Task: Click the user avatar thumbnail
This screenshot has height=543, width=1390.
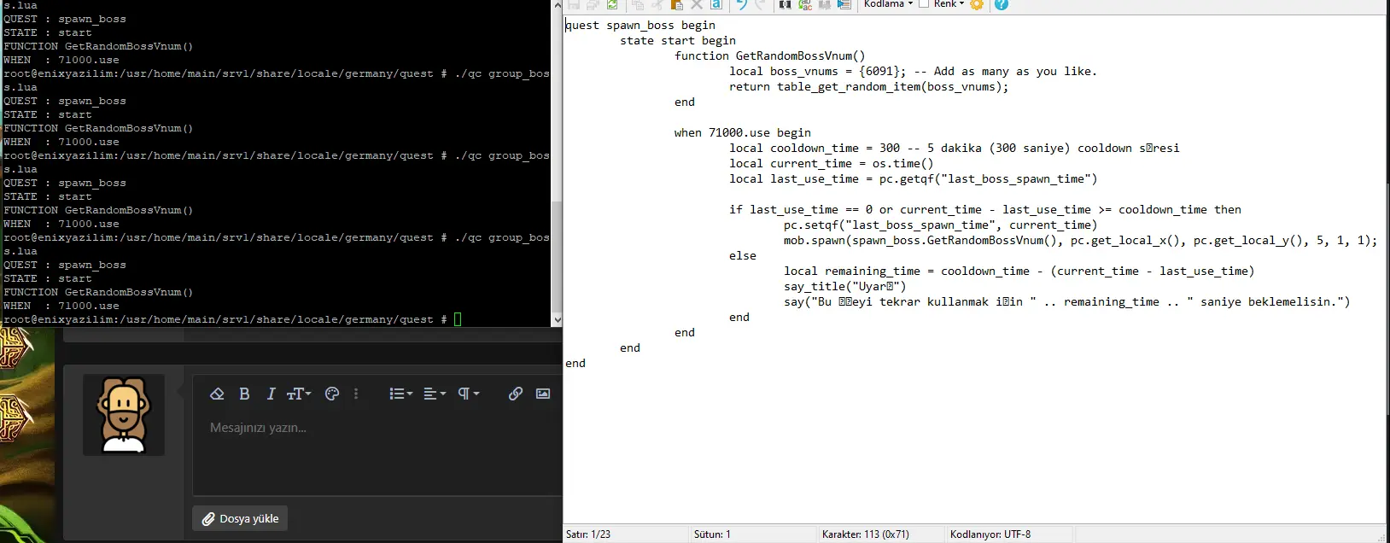Action: [124, 415]
